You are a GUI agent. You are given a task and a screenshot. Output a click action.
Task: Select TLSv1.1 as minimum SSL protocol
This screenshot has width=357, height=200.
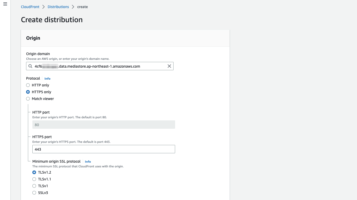click(x=34, y=179)
